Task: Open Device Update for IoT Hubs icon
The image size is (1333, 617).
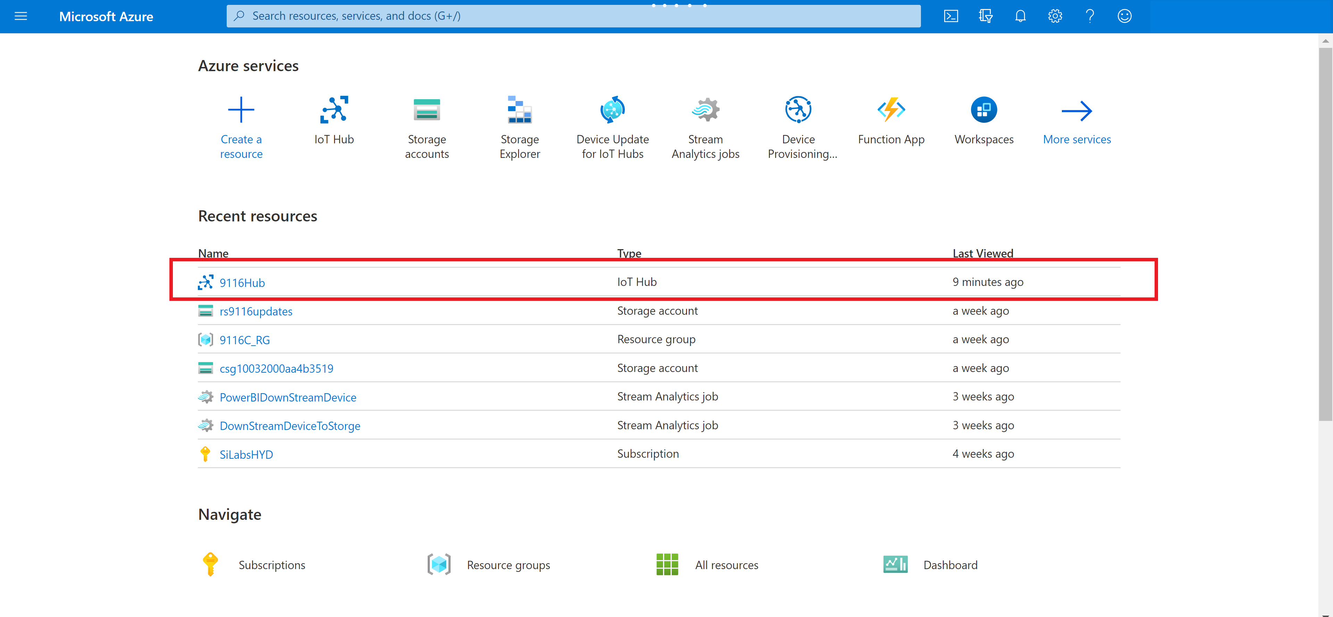Action: [613, 110]
